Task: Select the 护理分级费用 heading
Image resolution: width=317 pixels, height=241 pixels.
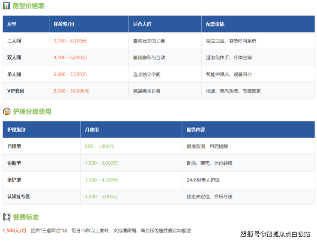Action: (32, 111)
